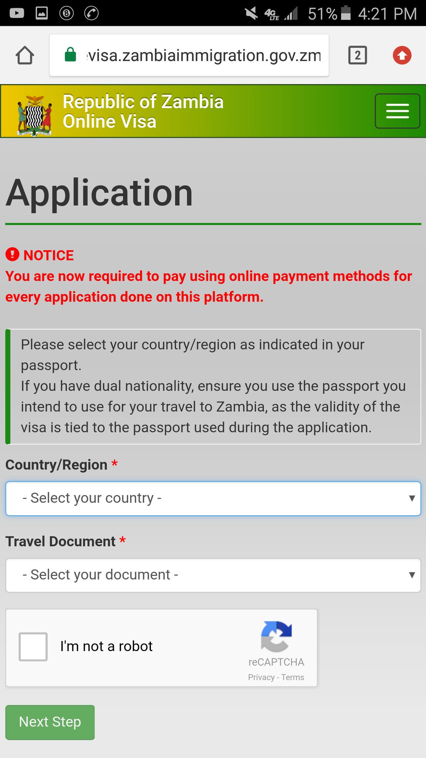This screenshot has height=758, width=426.
Task: Open the reCAPTCHA Terms link
Action: 293,677
